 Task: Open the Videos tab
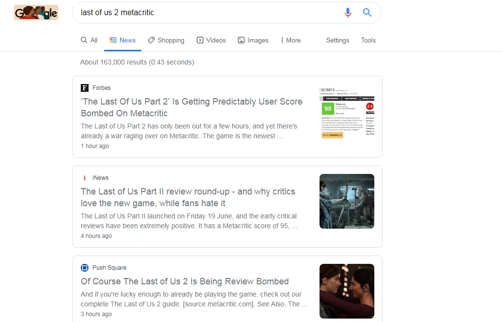(211, 41)
